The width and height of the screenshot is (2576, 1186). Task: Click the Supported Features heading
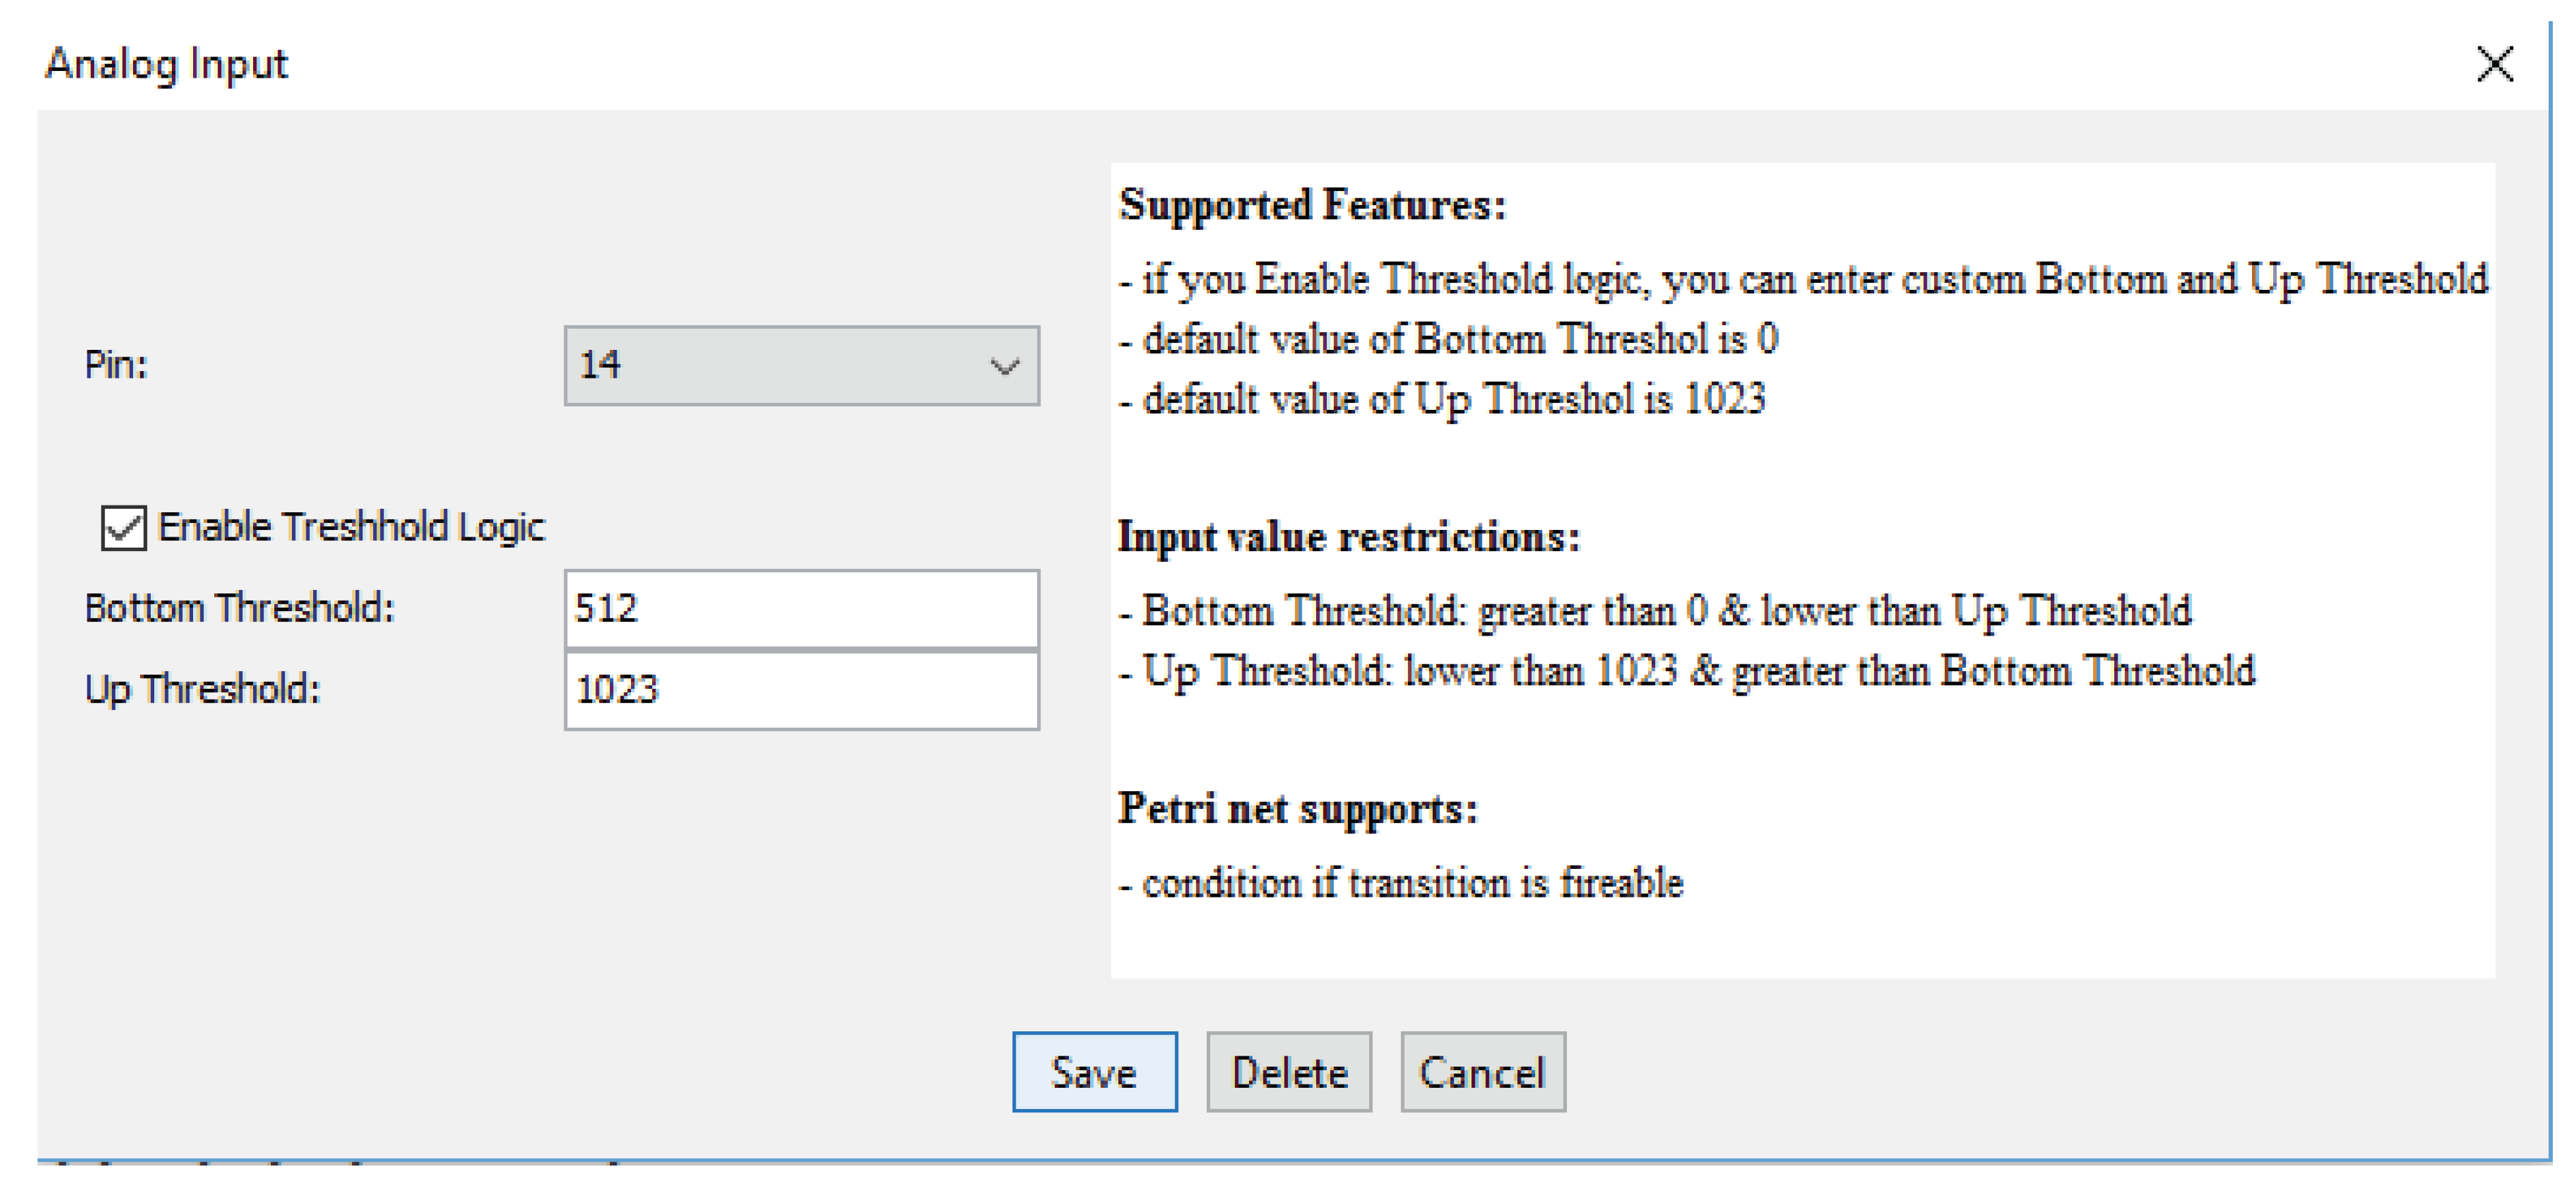(1312, 205)
